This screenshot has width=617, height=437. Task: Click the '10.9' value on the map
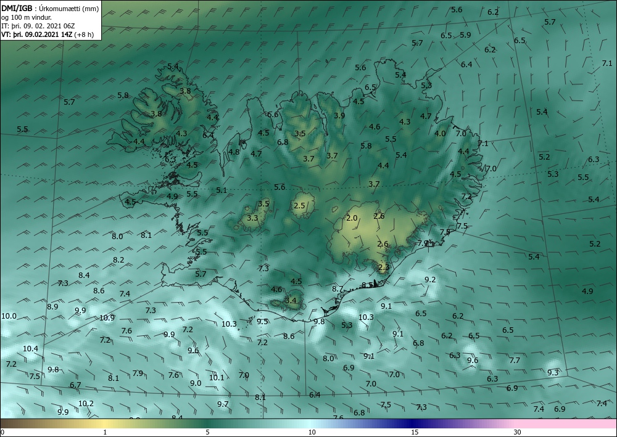[x=107, y=317]
